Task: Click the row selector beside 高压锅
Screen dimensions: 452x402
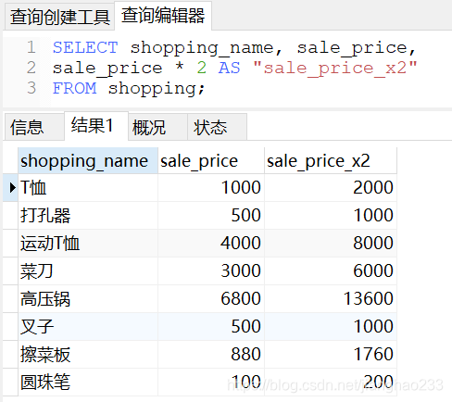Action: pos(10,298)
